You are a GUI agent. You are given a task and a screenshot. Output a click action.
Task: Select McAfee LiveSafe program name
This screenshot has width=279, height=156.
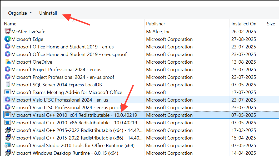(x=28, y=31)
